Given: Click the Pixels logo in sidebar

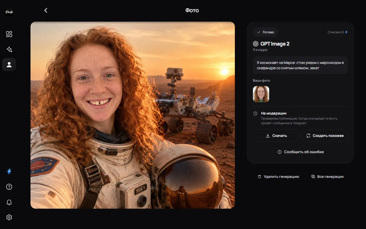Looking at the screenshot, I should [9, 12].
